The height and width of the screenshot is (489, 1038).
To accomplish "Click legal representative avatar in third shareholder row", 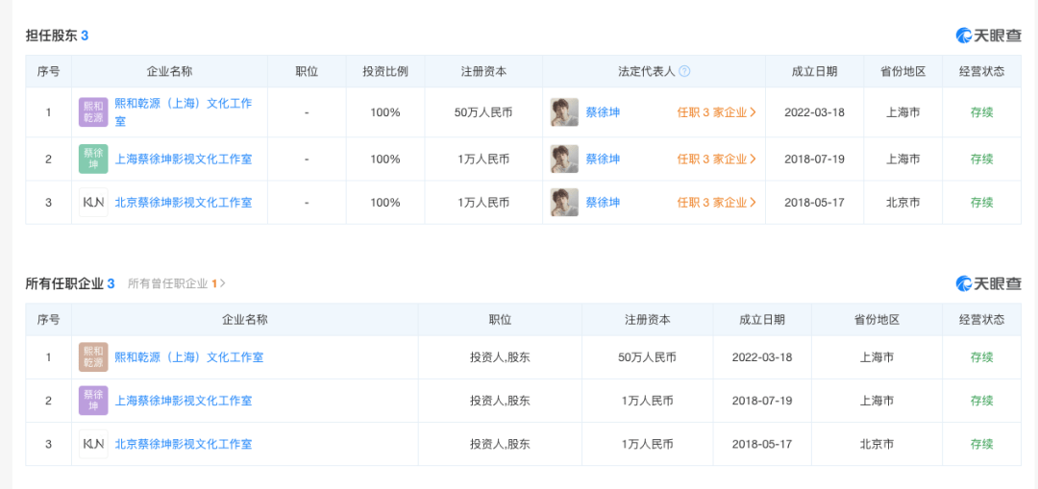I will 564,203.
